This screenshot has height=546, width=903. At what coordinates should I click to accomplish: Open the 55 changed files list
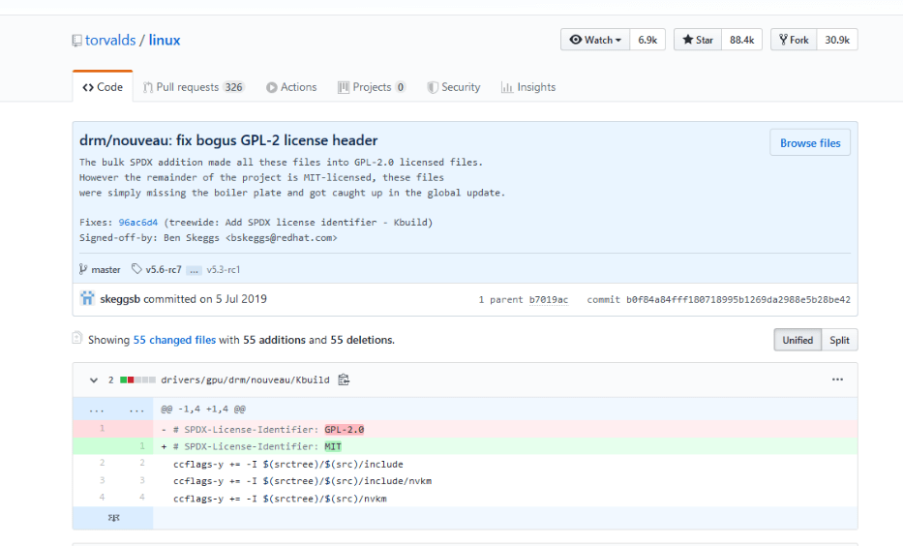click(x=174, y=340)
